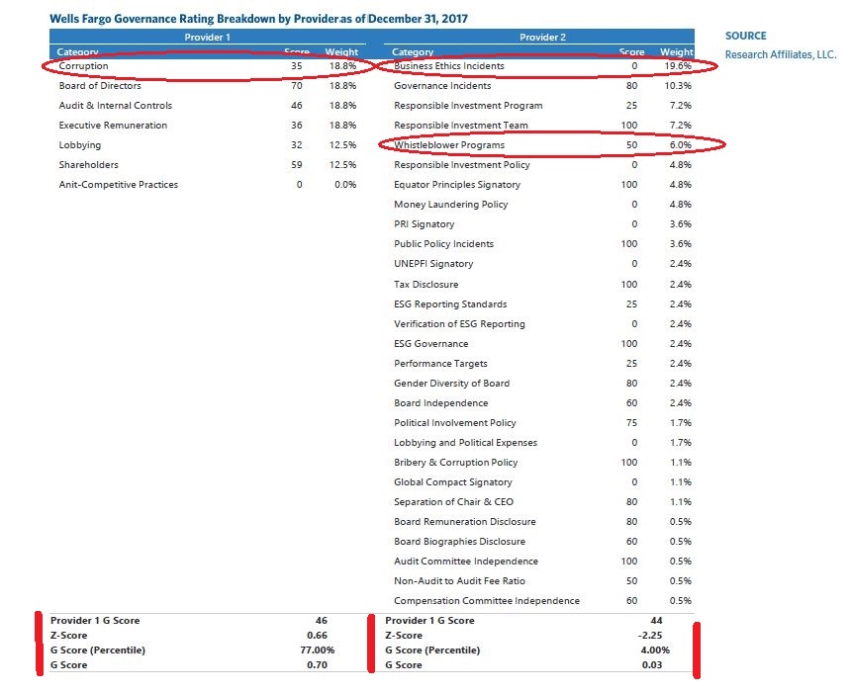Image resolution: width=852 pixels, height=693 pixels.
Task: Click Executive Remuneration category
Action: click(x=113, y=126)
